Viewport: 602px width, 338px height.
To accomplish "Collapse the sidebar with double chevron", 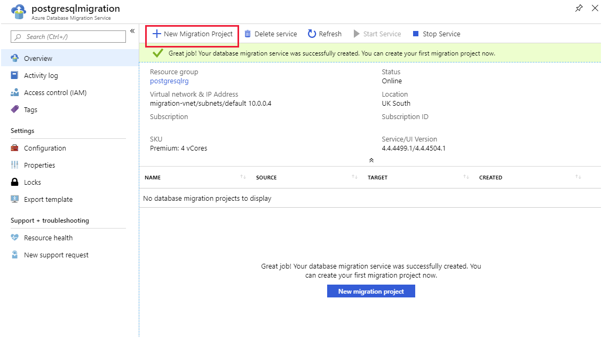I will click(x=132, y=31).
